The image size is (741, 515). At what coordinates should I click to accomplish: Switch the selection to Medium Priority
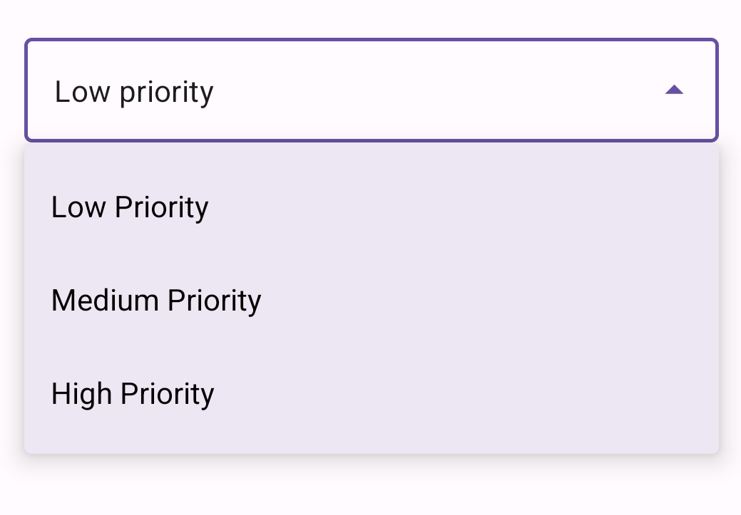coord(372,300)
